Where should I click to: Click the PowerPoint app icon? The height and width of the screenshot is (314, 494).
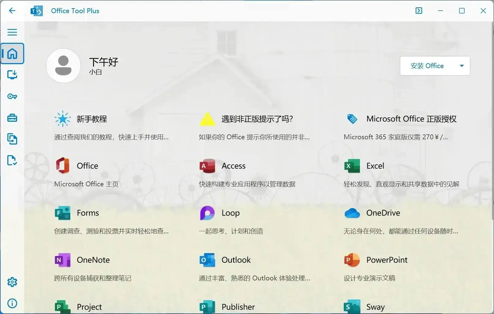pos(352,260)
